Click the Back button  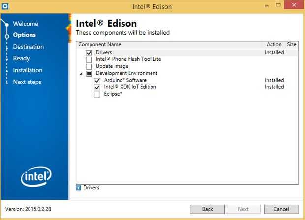pos(207,209)
